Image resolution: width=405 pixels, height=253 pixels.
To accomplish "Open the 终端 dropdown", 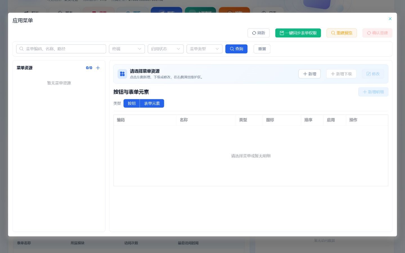I will pos(127,49).
